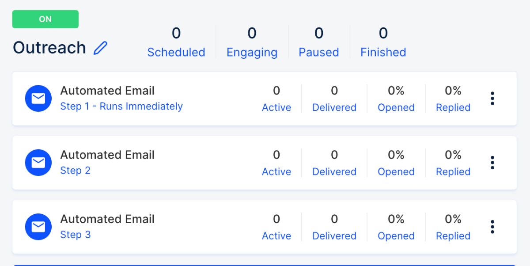Show the Paused contacts
The height and width of the screenshot is (266, 530).
pyautogui.click(x=319, y=52)
